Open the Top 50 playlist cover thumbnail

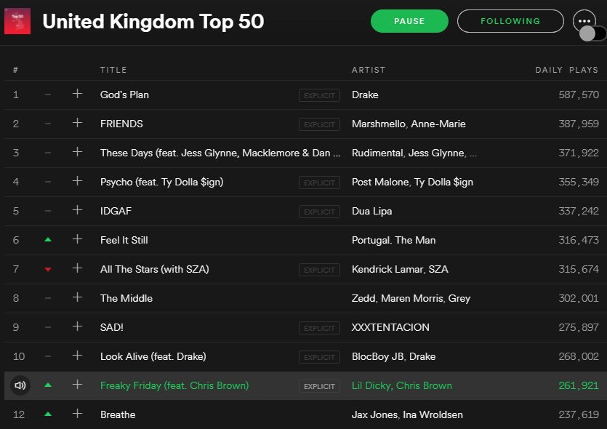point(17,21)
